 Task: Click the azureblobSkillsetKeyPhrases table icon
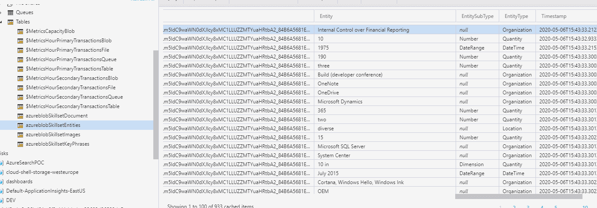20,144
